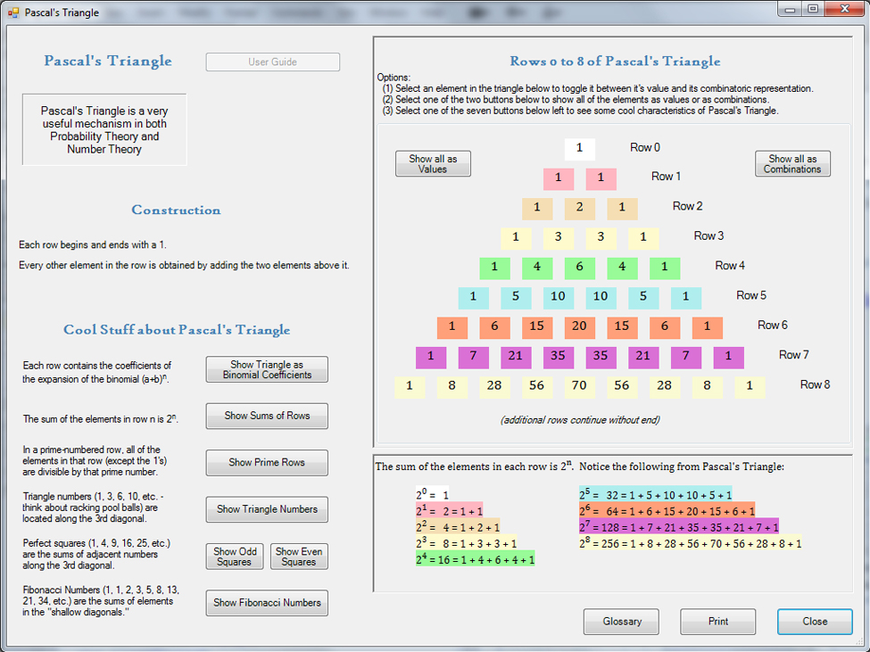Screen dimensions: 870x652
Task: Toggle the 2 element in Row 2
Action: point(579,209)
